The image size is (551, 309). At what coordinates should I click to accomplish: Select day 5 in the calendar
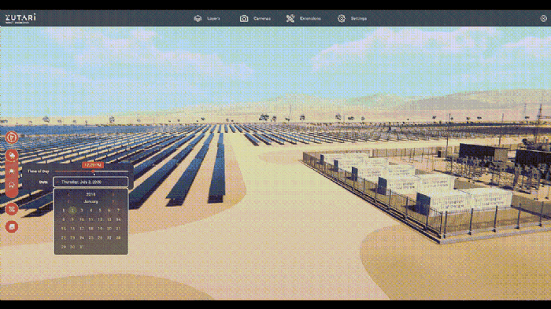100,211
